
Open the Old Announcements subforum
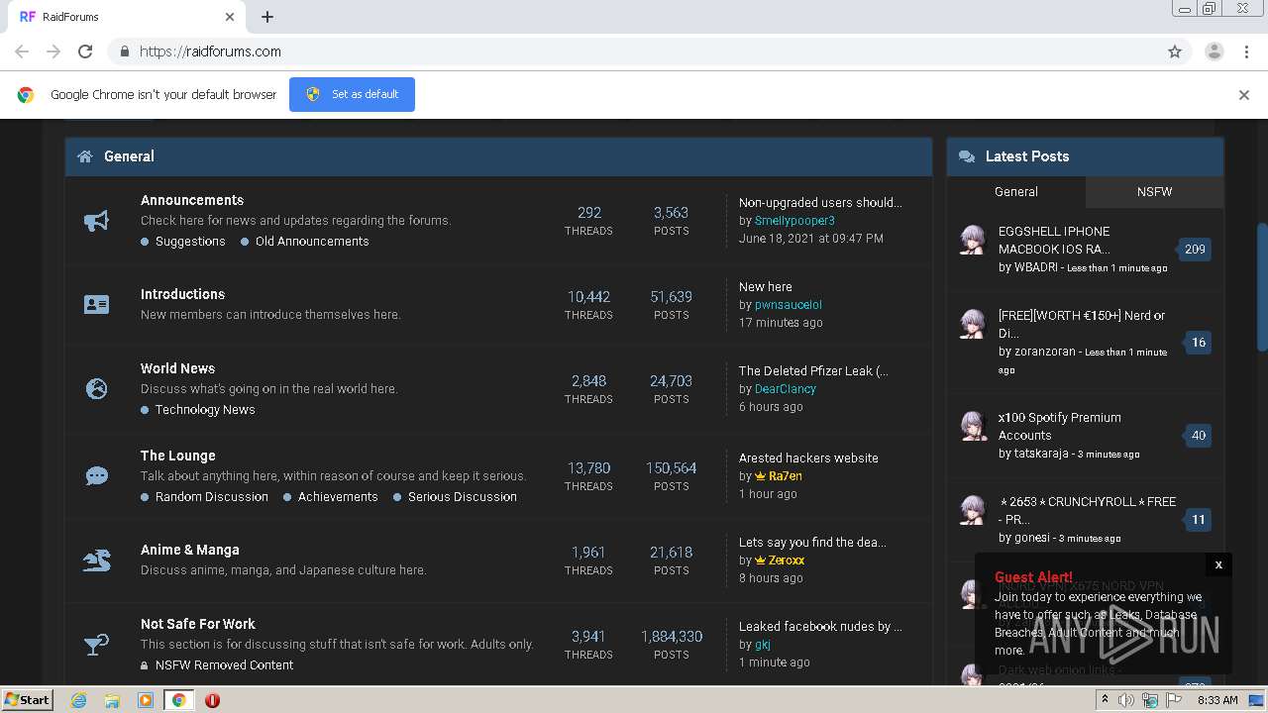[312, 242]
